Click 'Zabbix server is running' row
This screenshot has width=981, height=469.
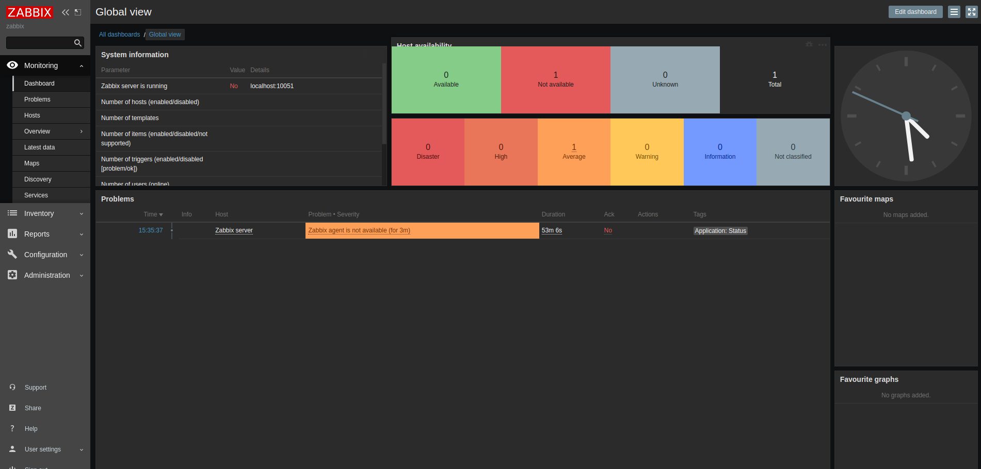tap(239, 86)
